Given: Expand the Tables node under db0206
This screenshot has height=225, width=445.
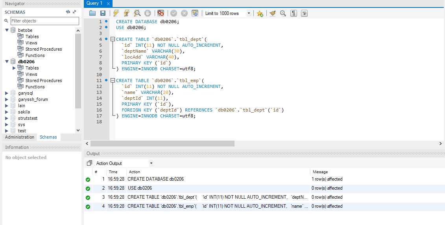Looking at the screenshot, I should coord(14,68).
